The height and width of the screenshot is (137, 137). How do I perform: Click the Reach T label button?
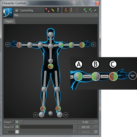(9, 122)
